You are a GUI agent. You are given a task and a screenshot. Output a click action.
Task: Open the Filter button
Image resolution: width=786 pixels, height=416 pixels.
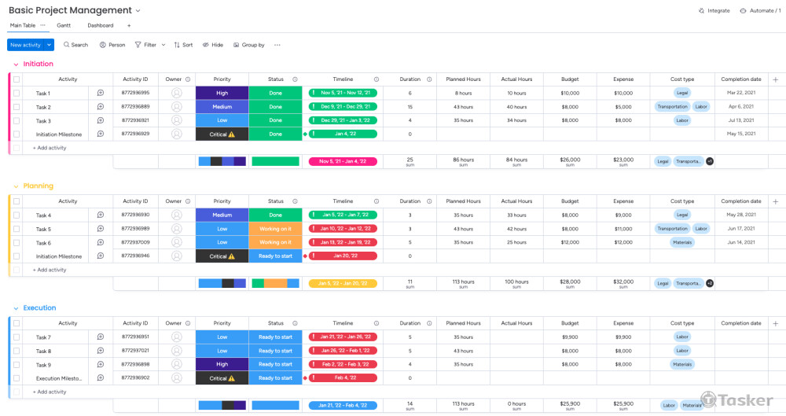tap(145, 45)
